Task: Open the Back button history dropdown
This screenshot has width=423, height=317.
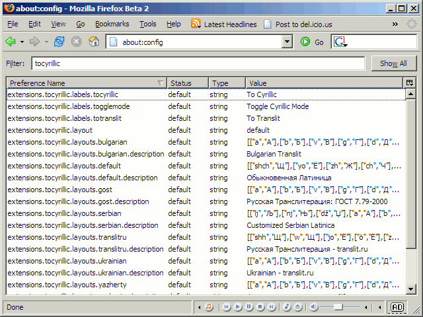Action: [x=22, y=42]
